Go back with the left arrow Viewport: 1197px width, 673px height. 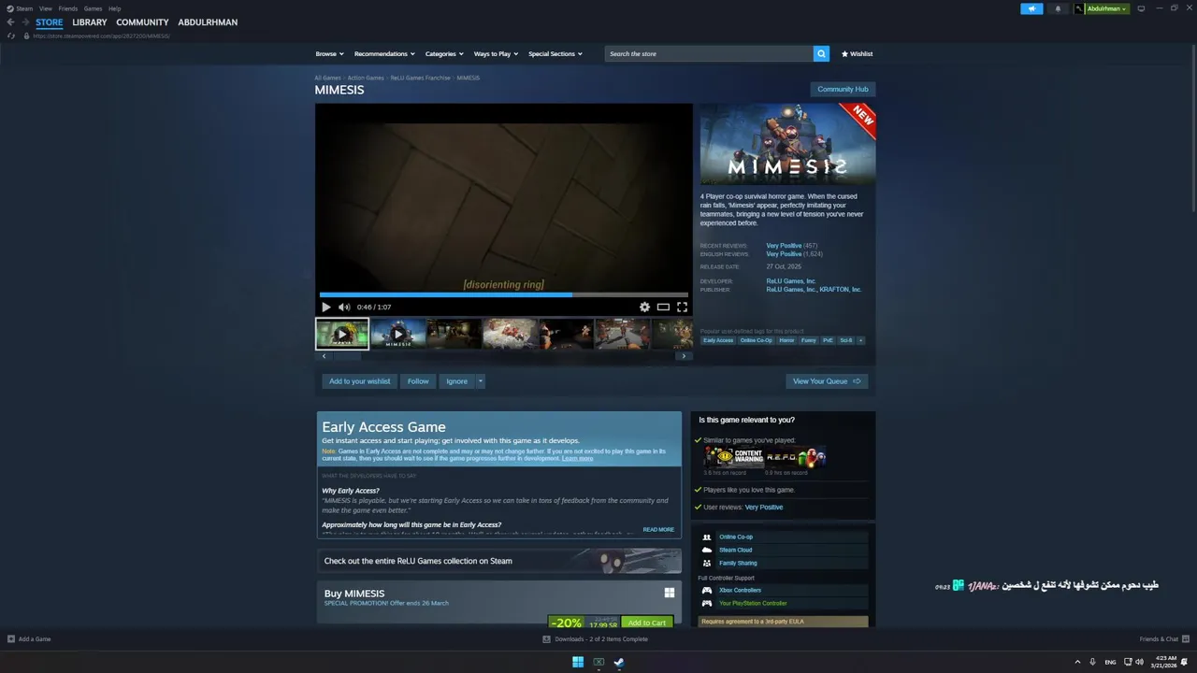[x=10, y=22]
